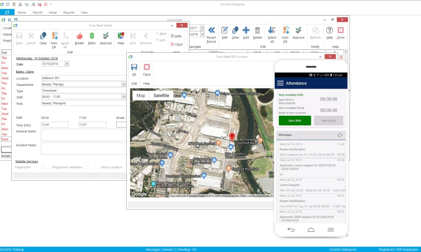Image resolution: width=421 pixels, height=252 pixels.
Task: Click the General Notes text field
Action: pos(83,135)
